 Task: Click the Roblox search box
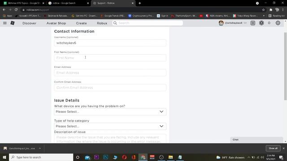[148, 23]
